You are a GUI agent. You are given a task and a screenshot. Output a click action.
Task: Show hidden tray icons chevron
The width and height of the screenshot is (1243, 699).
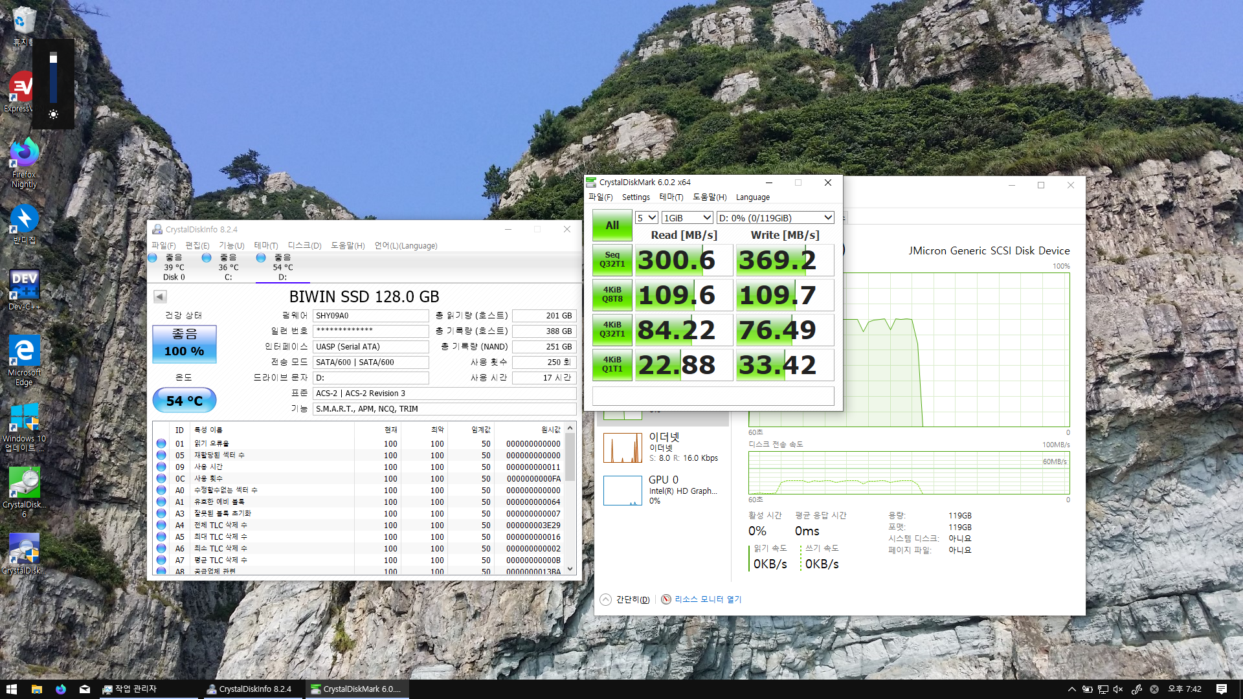tap(1072, 689)
